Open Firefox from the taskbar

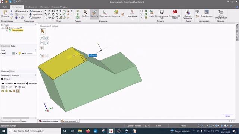click(x=88, y=131)
